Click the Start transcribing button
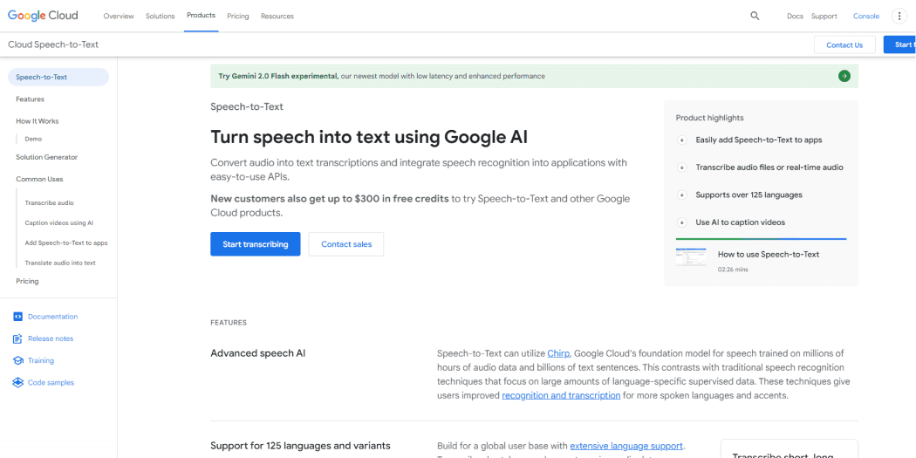This screenshot has width=916, height=458. pyautogui.click(x=256, y=244)
